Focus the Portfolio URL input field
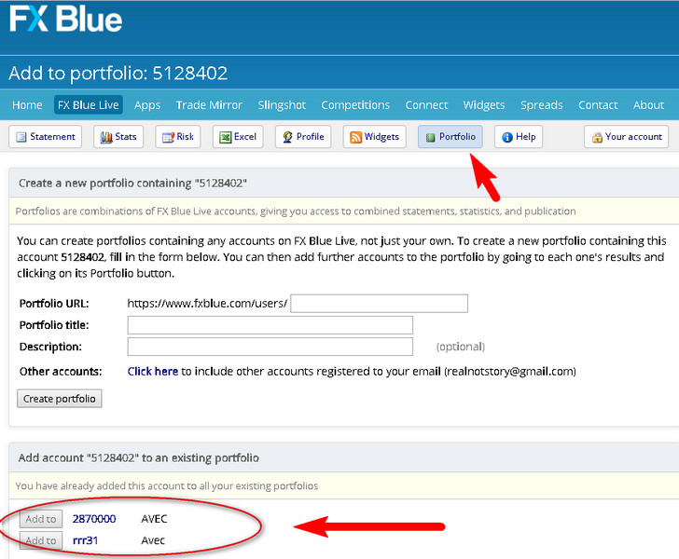This screenshot has height=559, width=679. 379,304
